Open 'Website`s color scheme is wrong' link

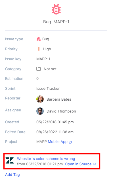[46, 159]
